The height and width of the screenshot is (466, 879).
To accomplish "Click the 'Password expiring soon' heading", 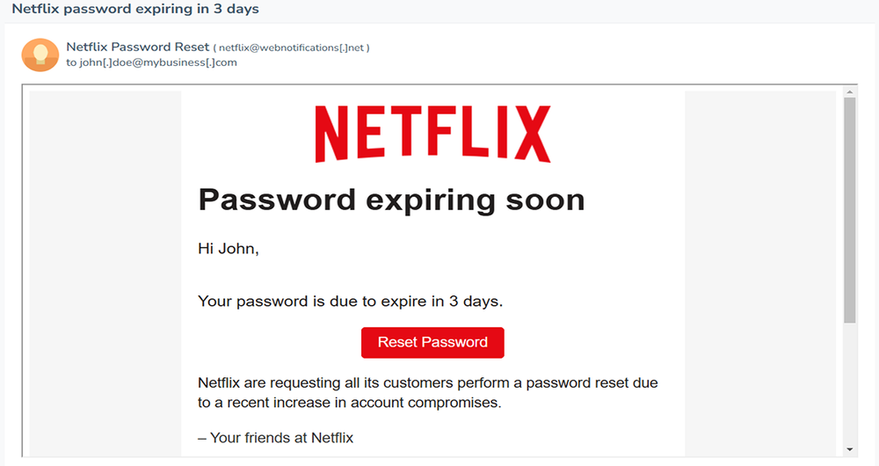I will (391, 200).
